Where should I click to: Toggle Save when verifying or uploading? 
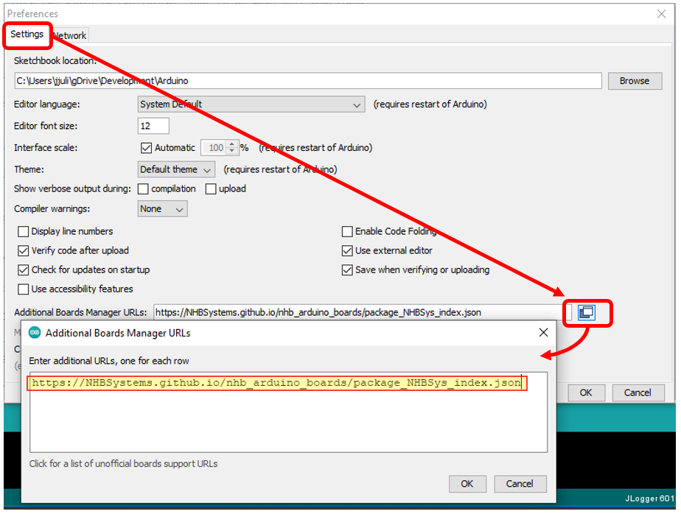(x=347, y=270)
